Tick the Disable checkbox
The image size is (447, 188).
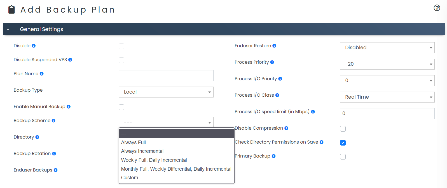(121, 46)
